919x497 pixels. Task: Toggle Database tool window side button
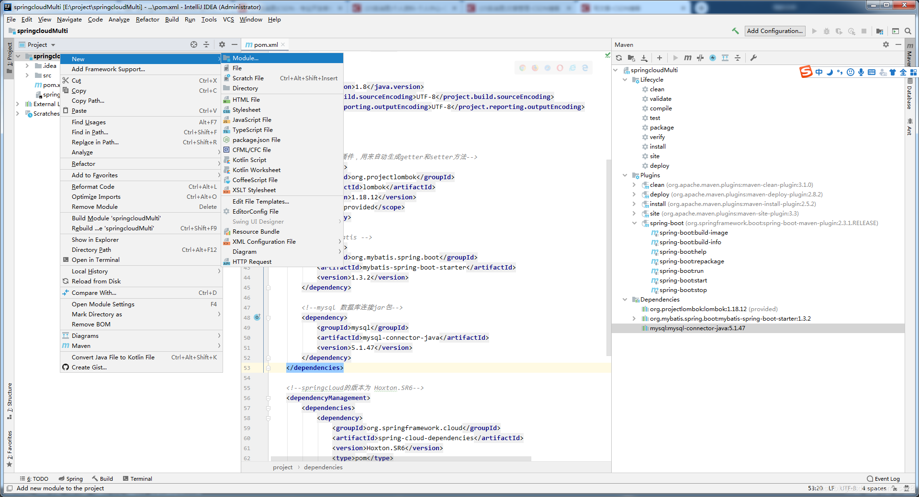[x=909, y=94]
